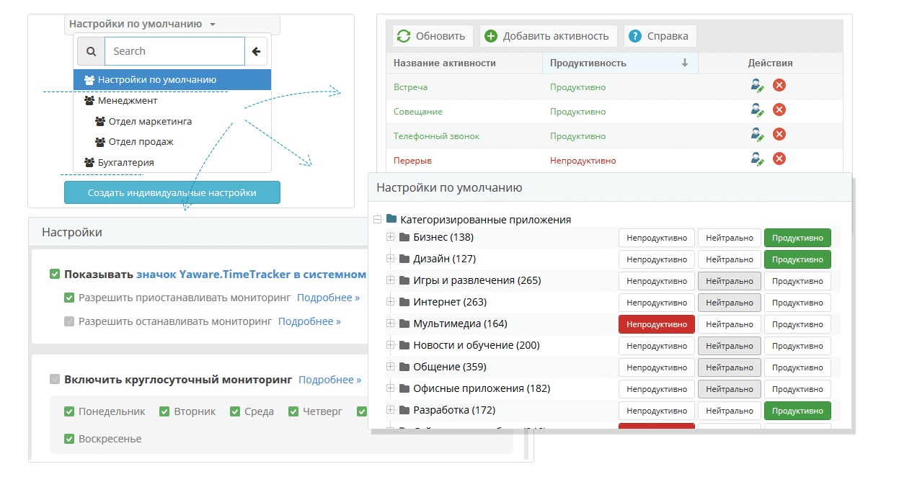Uncheck the Понедельник day checkbox
The height and width of the screenshot is (477, 899).
69,412
